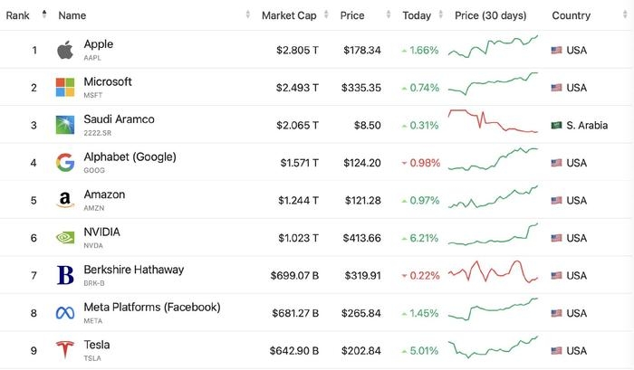This screenshot has width=634, height=370.
Task: Sort by Name column header
Action: click(72, 15)
